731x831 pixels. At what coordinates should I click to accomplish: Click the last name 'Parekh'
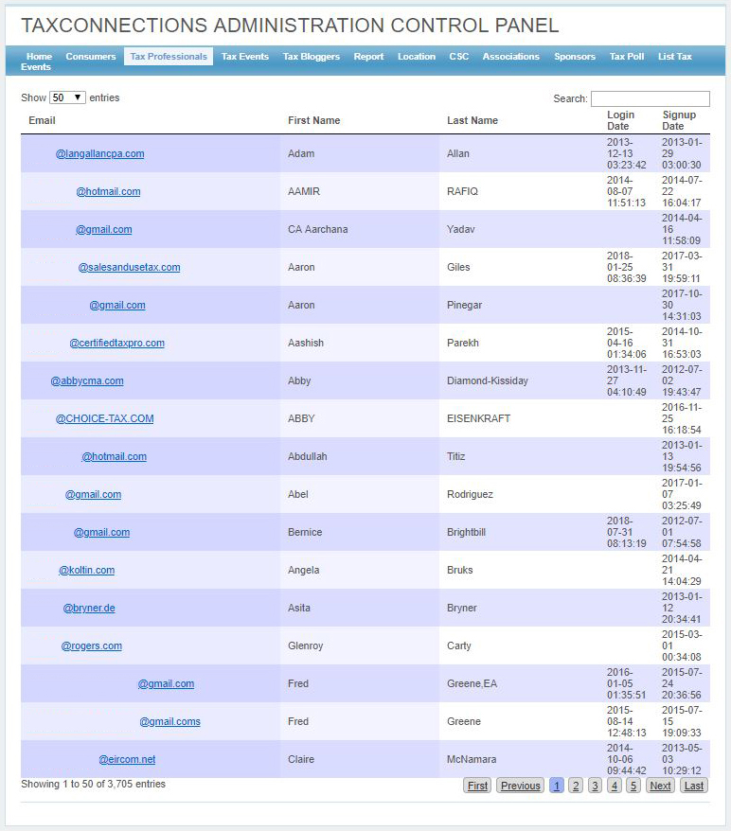pos(462,343)
